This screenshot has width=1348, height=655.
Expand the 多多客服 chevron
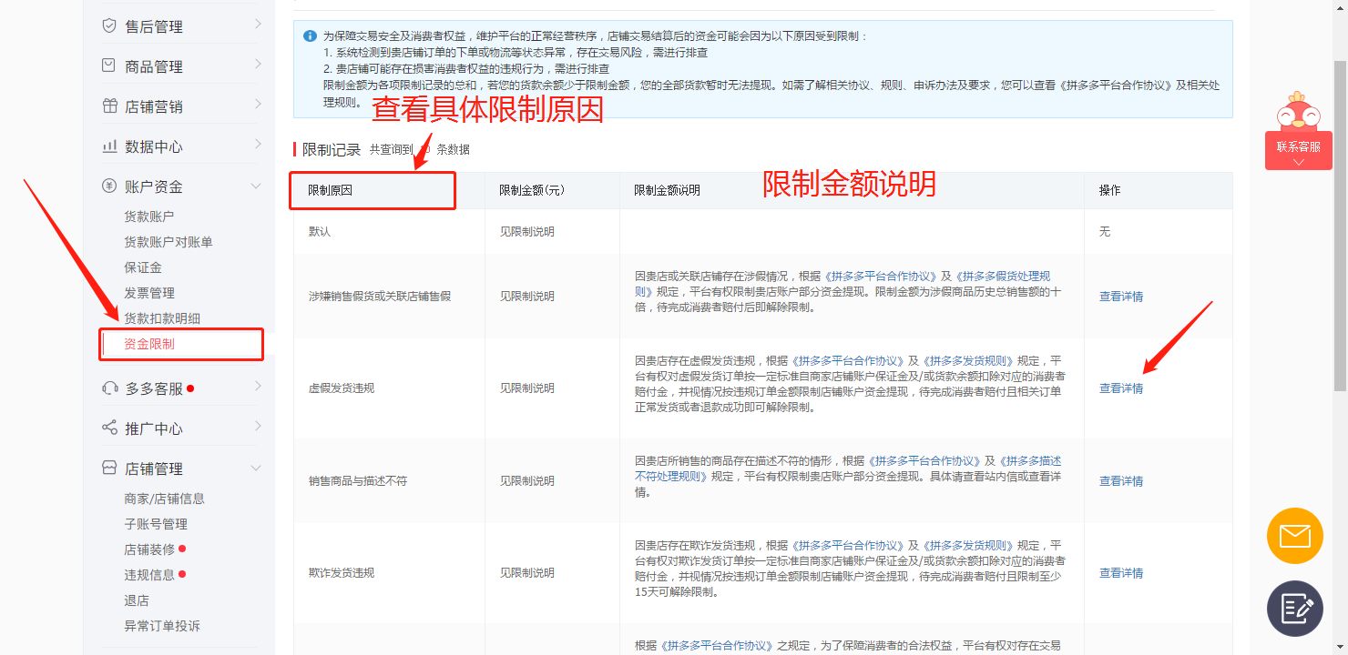click(x=258, y=386)
